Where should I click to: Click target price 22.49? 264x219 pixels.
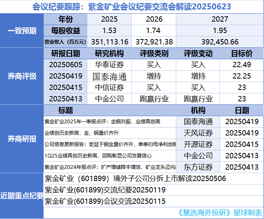pos(242,65)
